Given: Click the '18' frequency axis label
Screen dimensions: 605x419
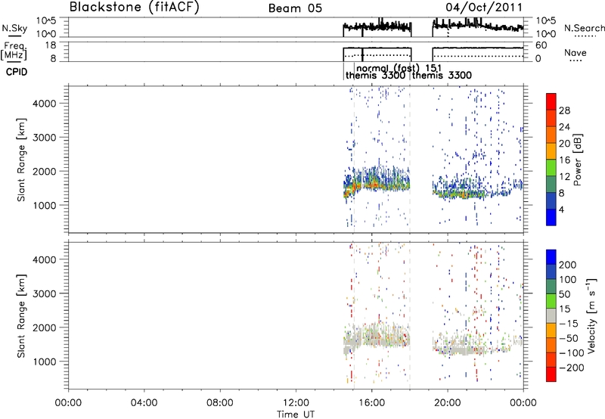Looking at the screenshot, I should pyautogui.click(x=51, y=45).
